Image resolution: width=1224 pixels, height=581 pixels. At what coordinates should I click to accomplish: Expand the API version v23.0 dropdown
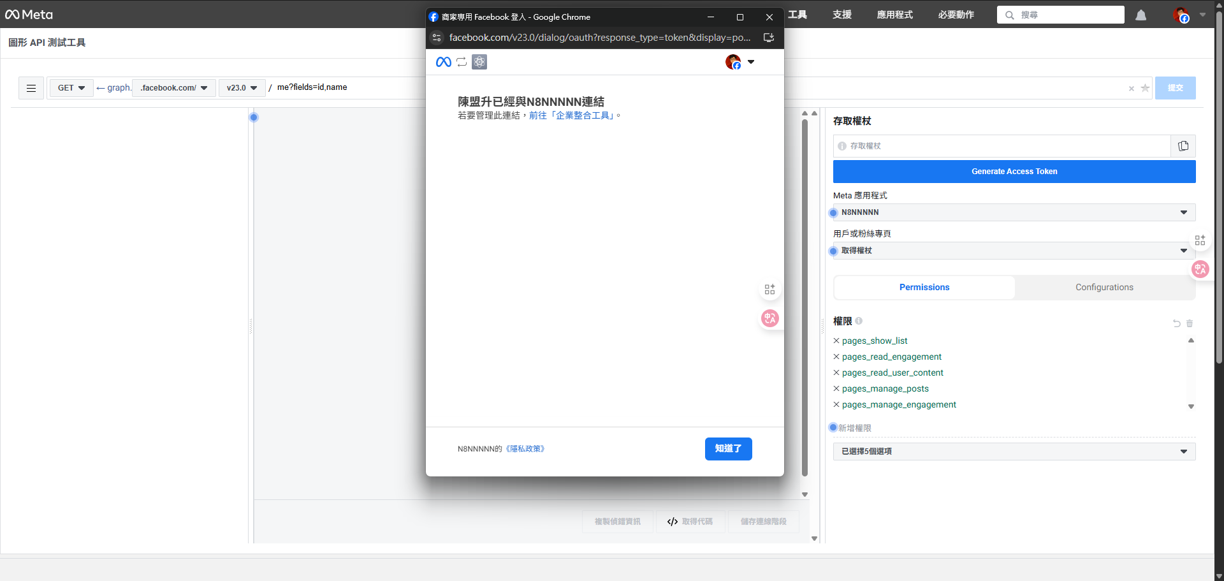(242, 88)
